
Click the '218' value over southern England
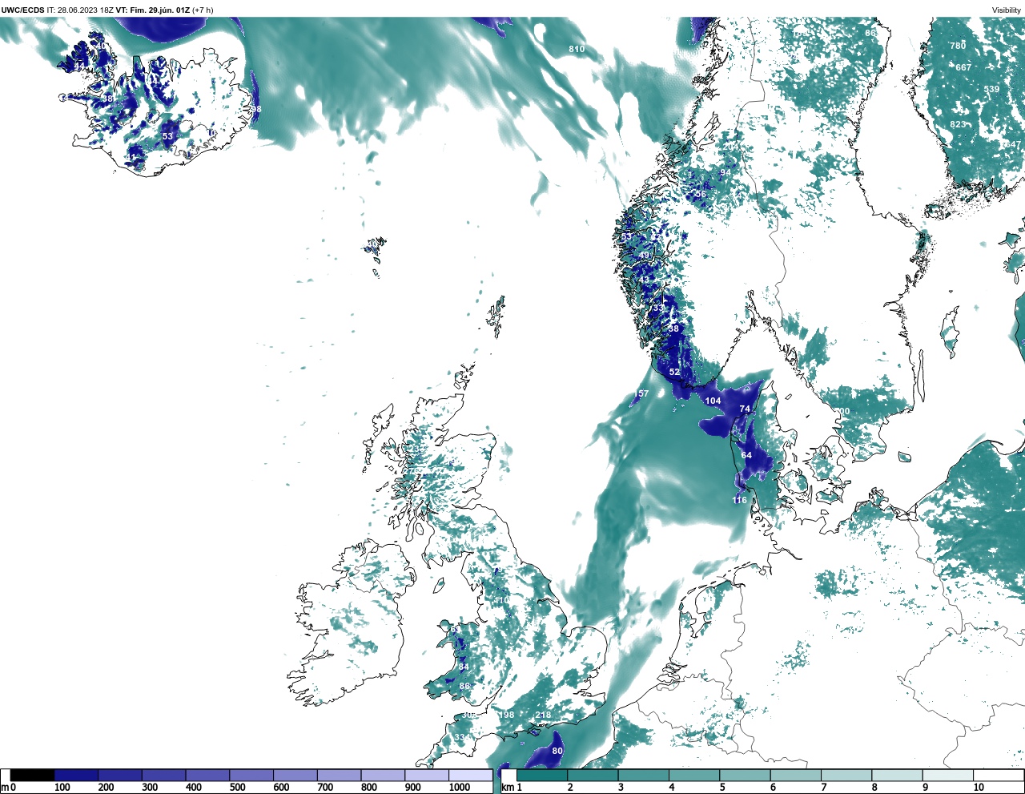[543, 715]
